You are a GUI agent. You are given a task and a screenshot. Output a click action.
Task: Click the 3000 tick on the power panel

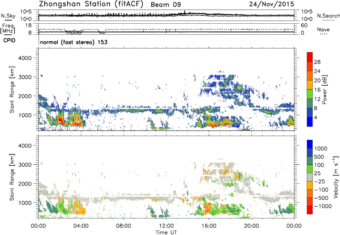click(x=25, y=77)
